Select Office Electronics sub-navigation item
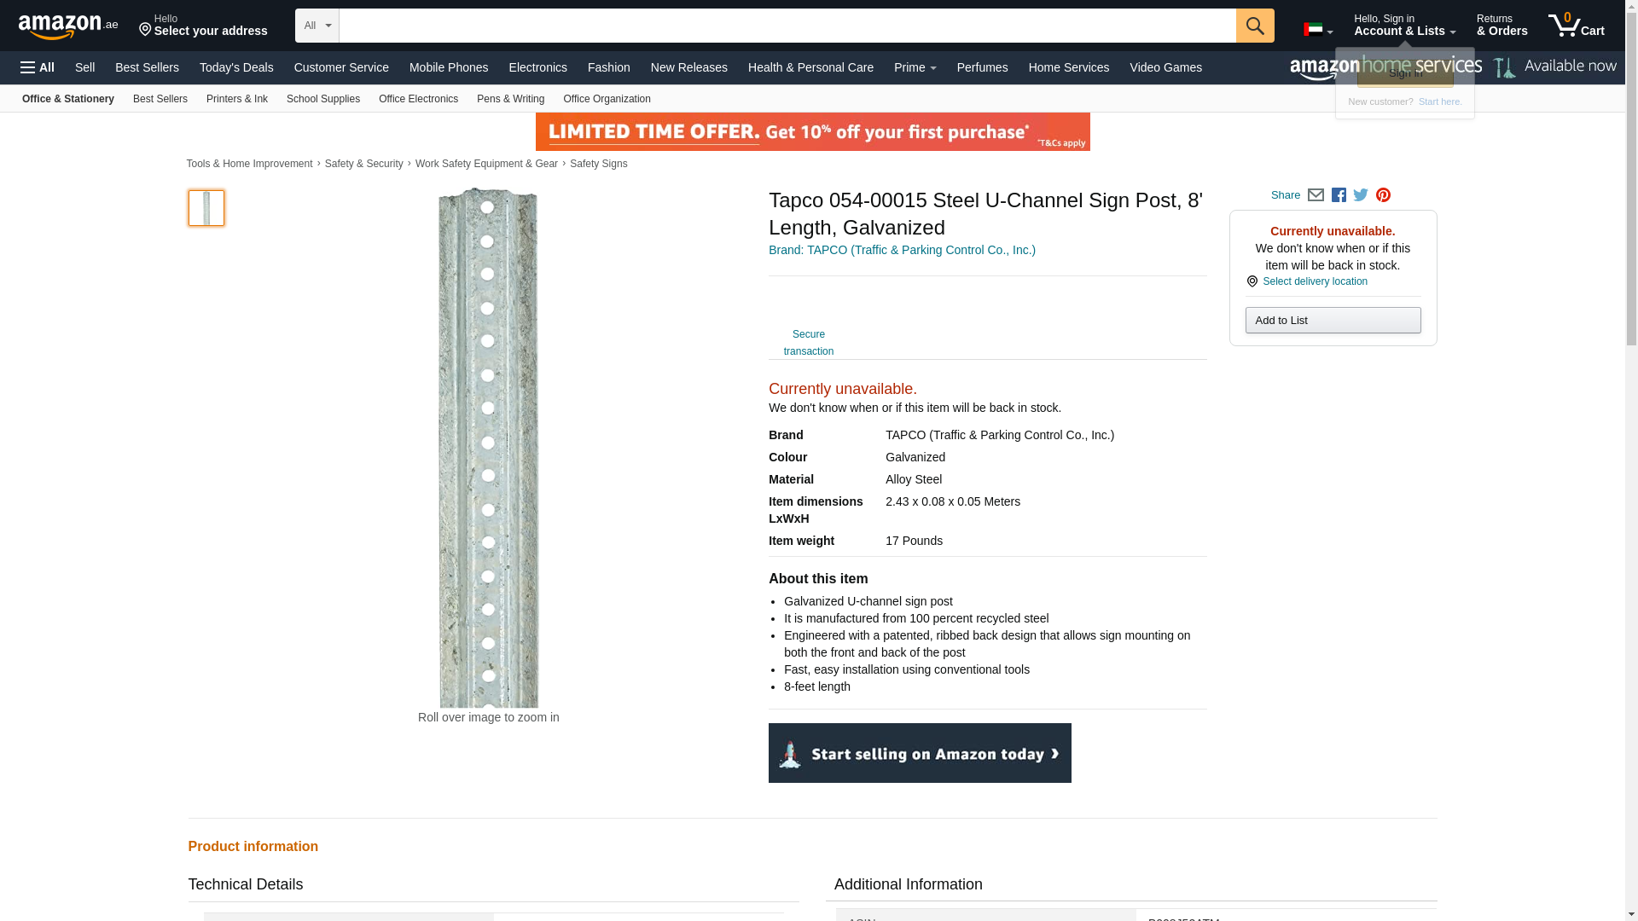This screenshot has height=921, width=1638. [418, 99]
